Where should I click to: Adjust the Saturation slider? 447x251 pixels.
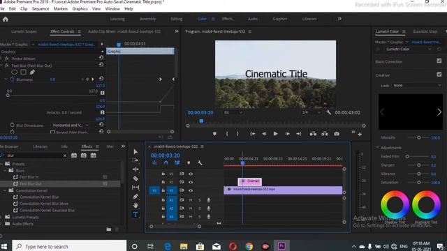click(x=419, y=182)
